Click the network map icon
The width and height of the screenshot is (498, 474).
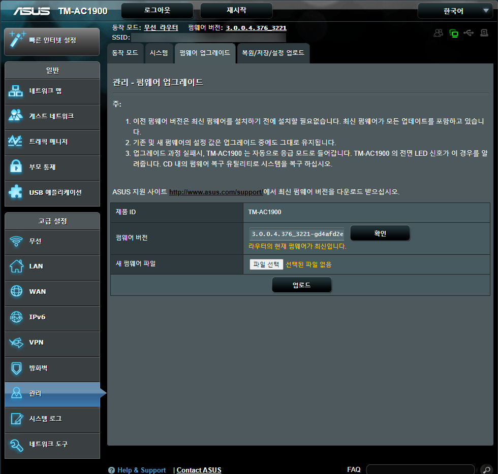coord(16,91)
